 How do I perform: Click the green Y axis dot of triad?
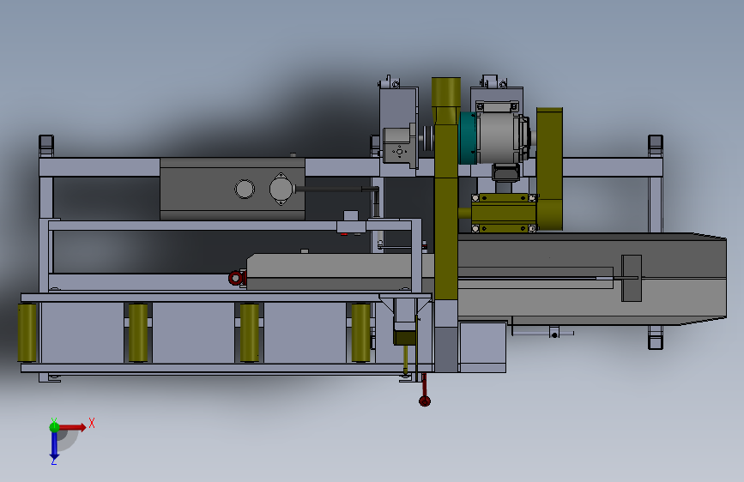(x=54, y=426)
